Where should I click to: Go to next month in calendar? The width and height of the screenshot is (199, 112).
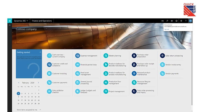click(38, 83)
